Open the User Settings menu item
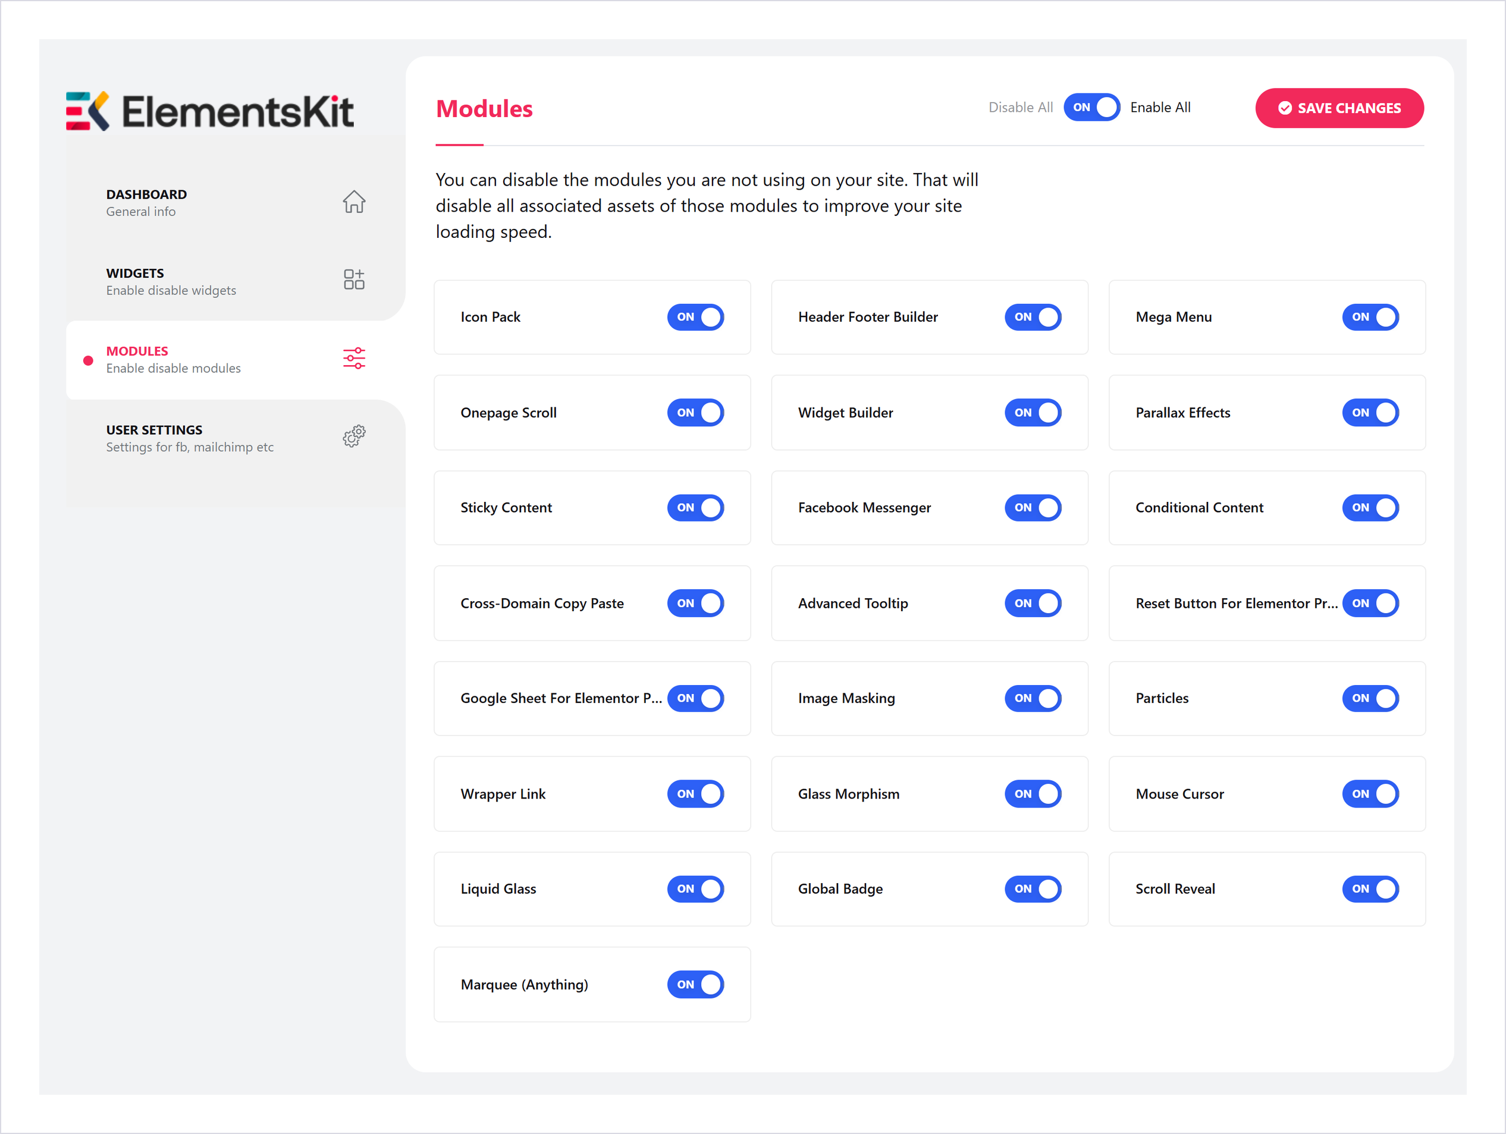 pyautogui.click(x=236, y=438)
